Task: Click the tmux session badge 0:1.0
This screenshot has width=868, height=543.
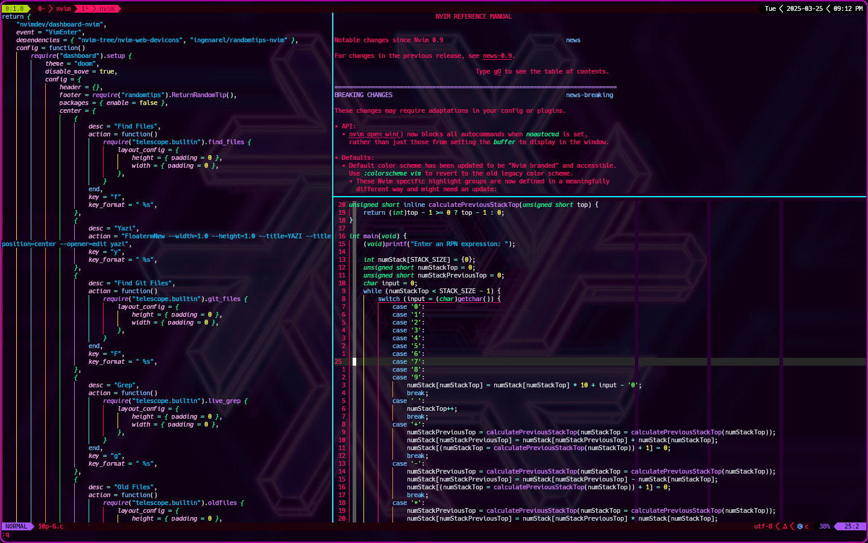Action: (14, 8)
